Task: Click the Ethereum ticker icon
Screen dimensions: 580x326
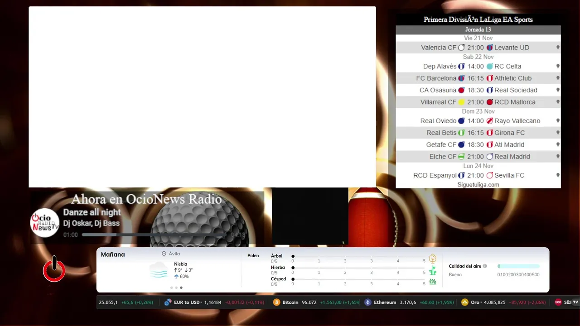Action: pos(367,302)
